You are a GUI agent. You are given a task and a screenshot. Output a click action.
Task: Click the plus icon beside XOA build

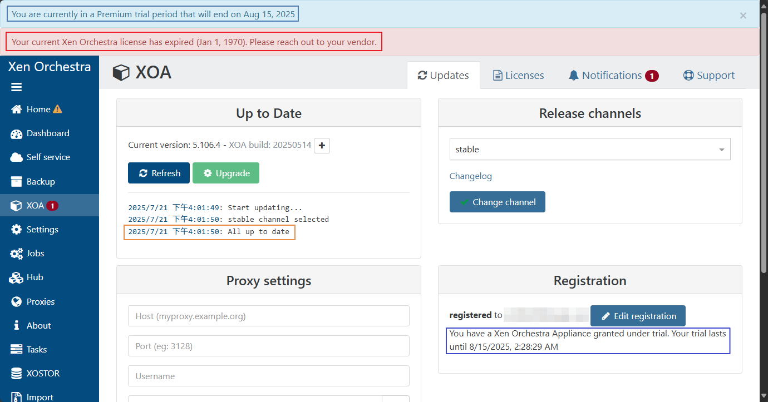(322, 145)
